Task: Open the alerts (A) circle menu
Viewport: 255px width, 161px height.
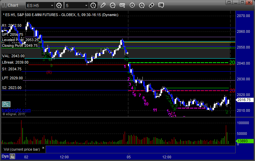Action: pos(142,5)
